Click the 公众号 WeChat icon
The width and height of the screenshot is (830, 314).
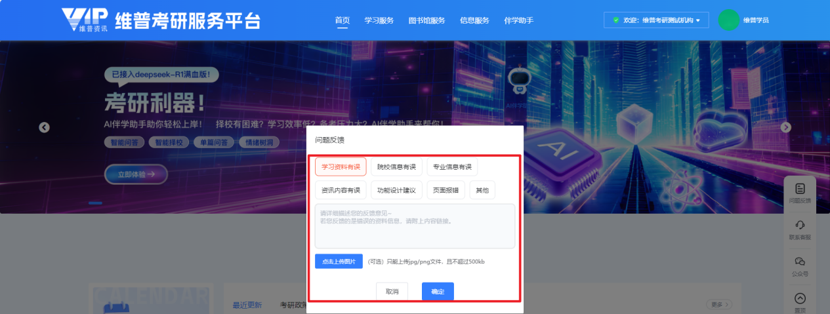pos(799,262)
